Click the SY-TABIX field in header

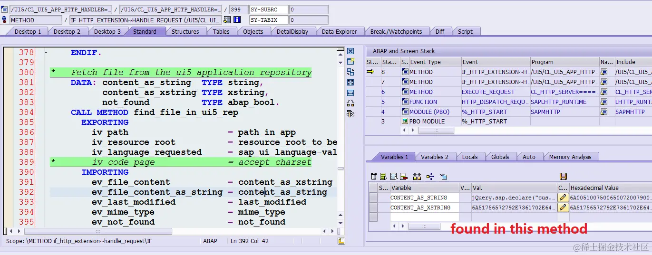[269, 20]
